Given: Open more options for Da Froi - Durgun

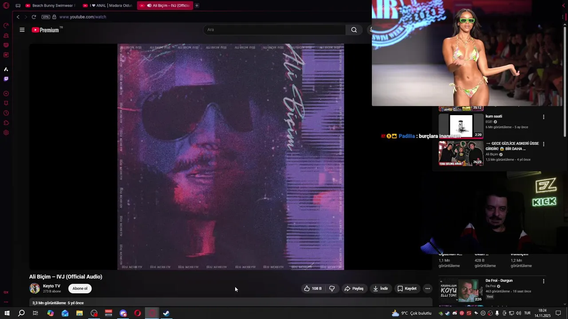Looking at the screenshot, I should pyautogui.click(x=544, y=281).
